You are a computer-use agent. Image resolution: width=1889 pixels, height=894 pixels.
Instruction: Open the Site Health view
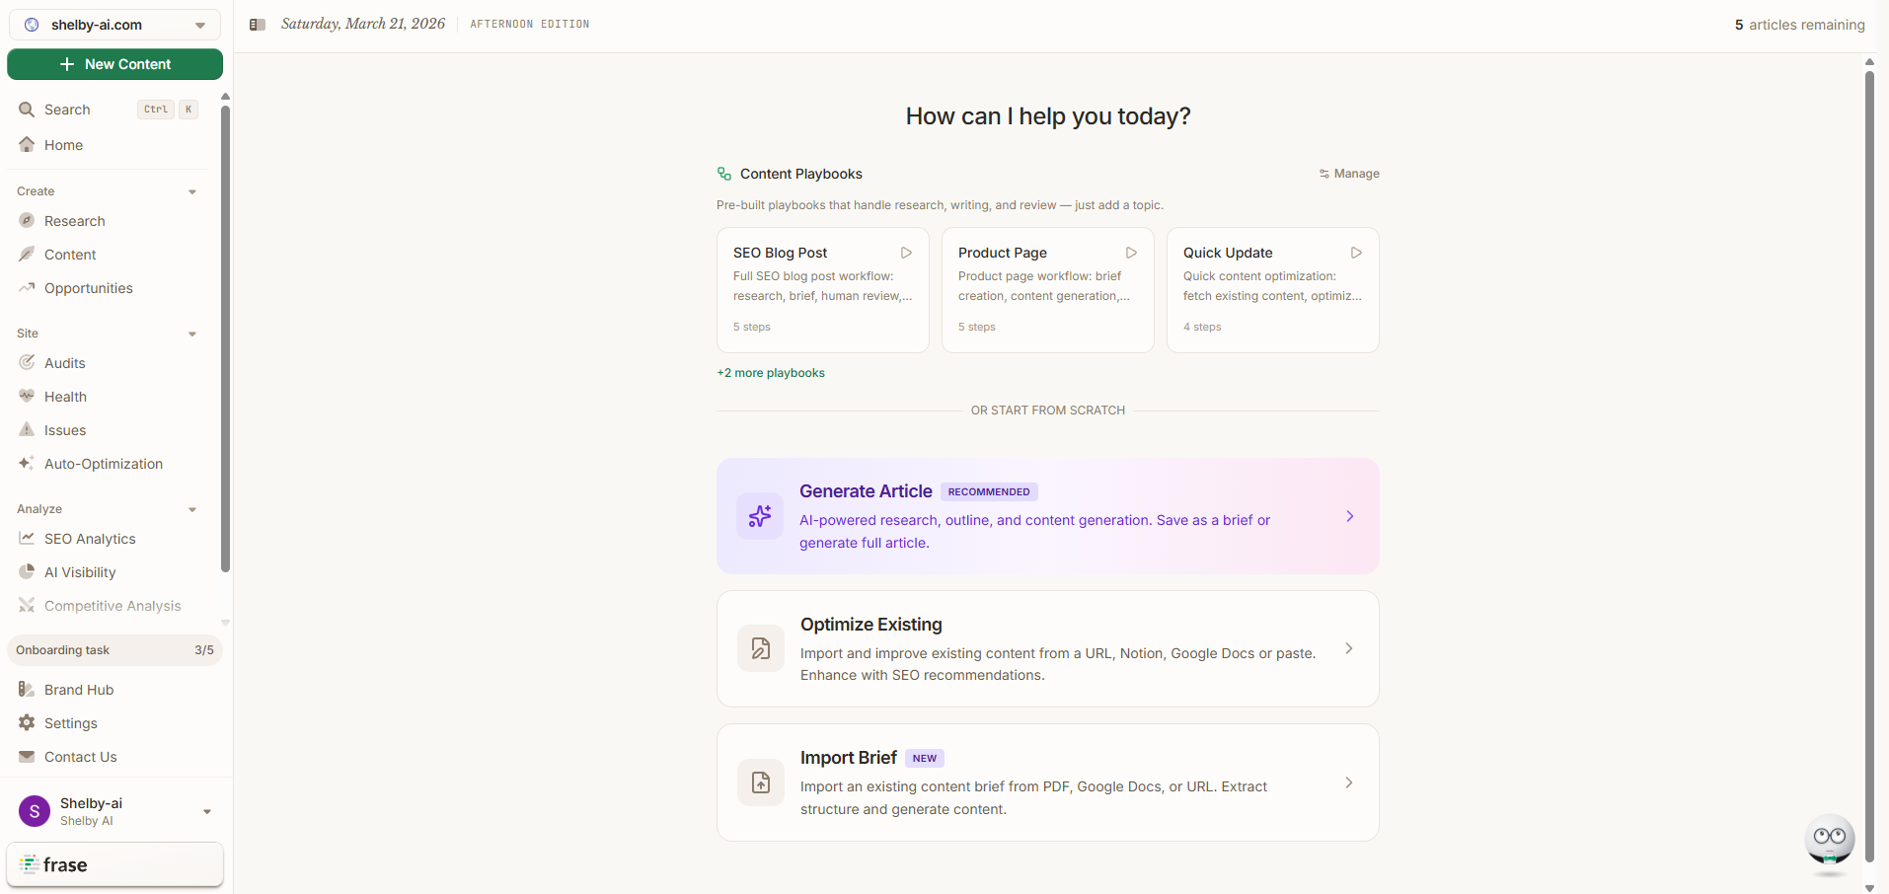click(x=64, y=396)
